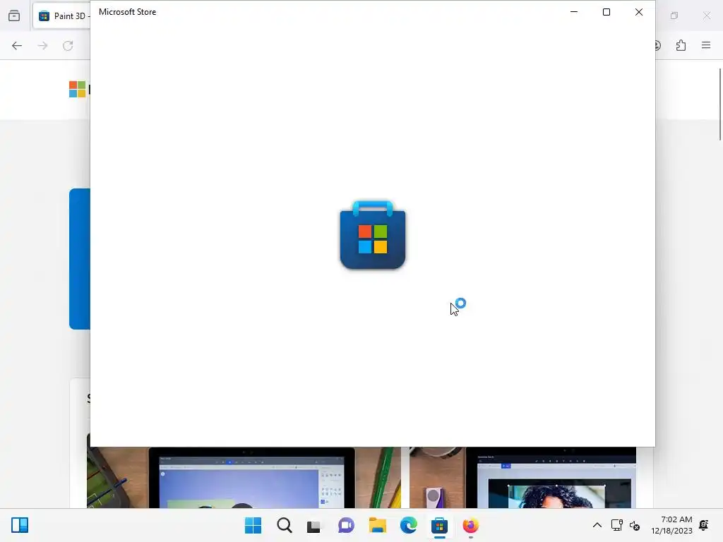The image size is (723, 542).
Task: Open File Explorer from taskbar
Action: click(x=377, y=525)
